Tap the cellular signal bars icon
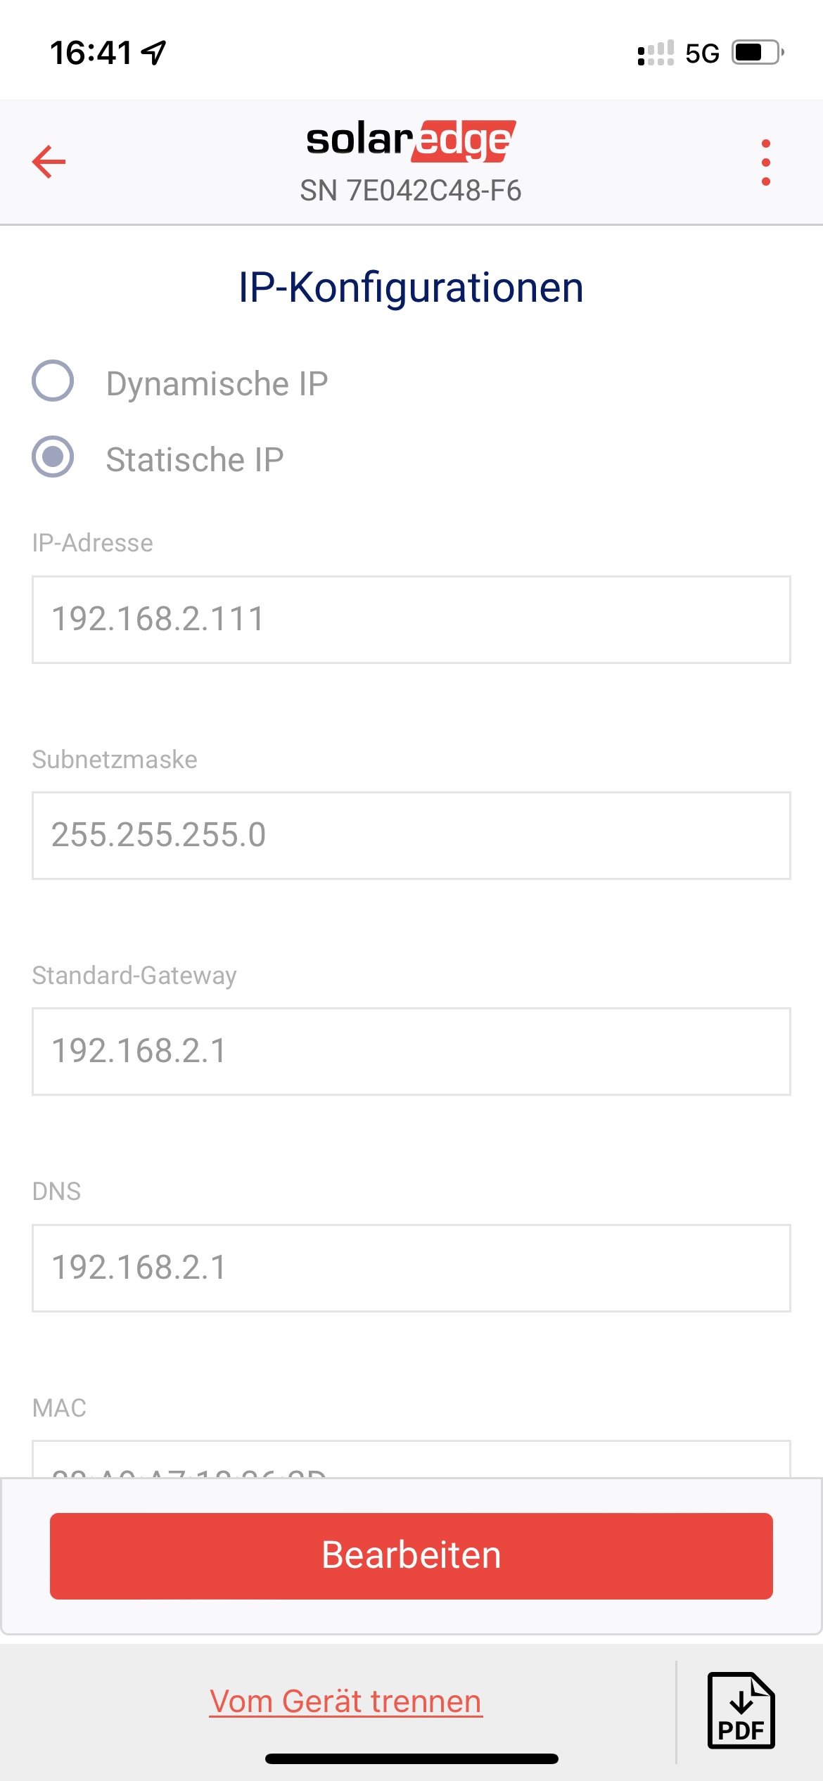The width and height of the screenshot is (823, 1781). pos(655,53)
